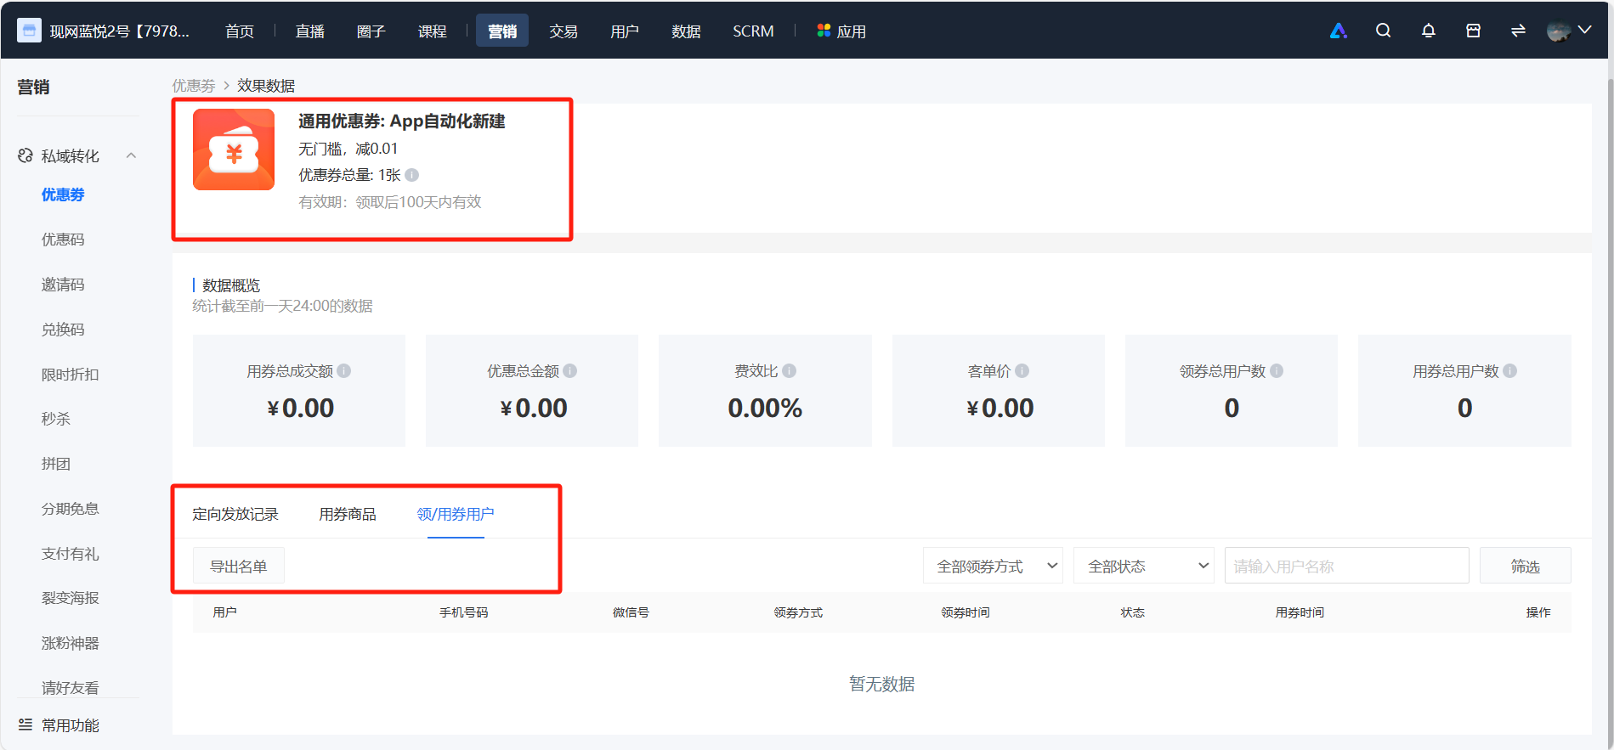Click the 常用功能 list icon at the bottom

25,725
